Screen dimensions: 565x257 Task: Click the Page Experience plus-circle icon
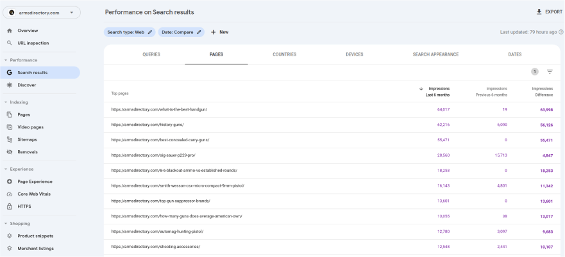click(x=10, y=182)
